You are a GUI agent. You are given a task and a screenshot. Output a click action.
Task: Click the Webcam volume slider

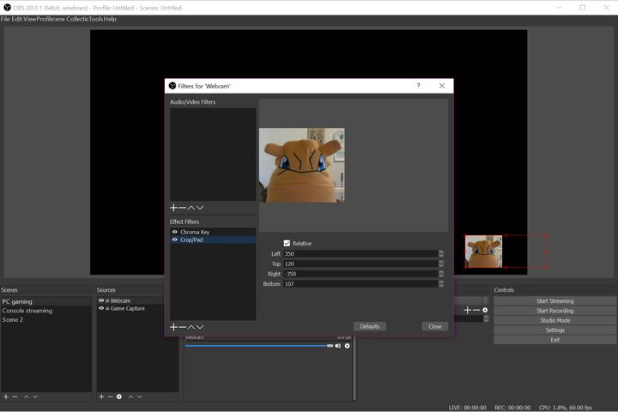pyautogui.click(x=259, y=346)
